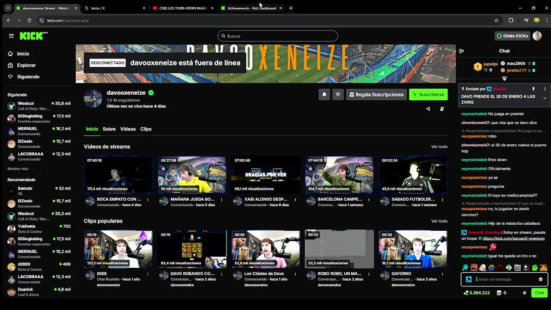This screenshot has height=310, width=551.
Task: Switch to the Clips tab
Action: click(x=146, y=129)
